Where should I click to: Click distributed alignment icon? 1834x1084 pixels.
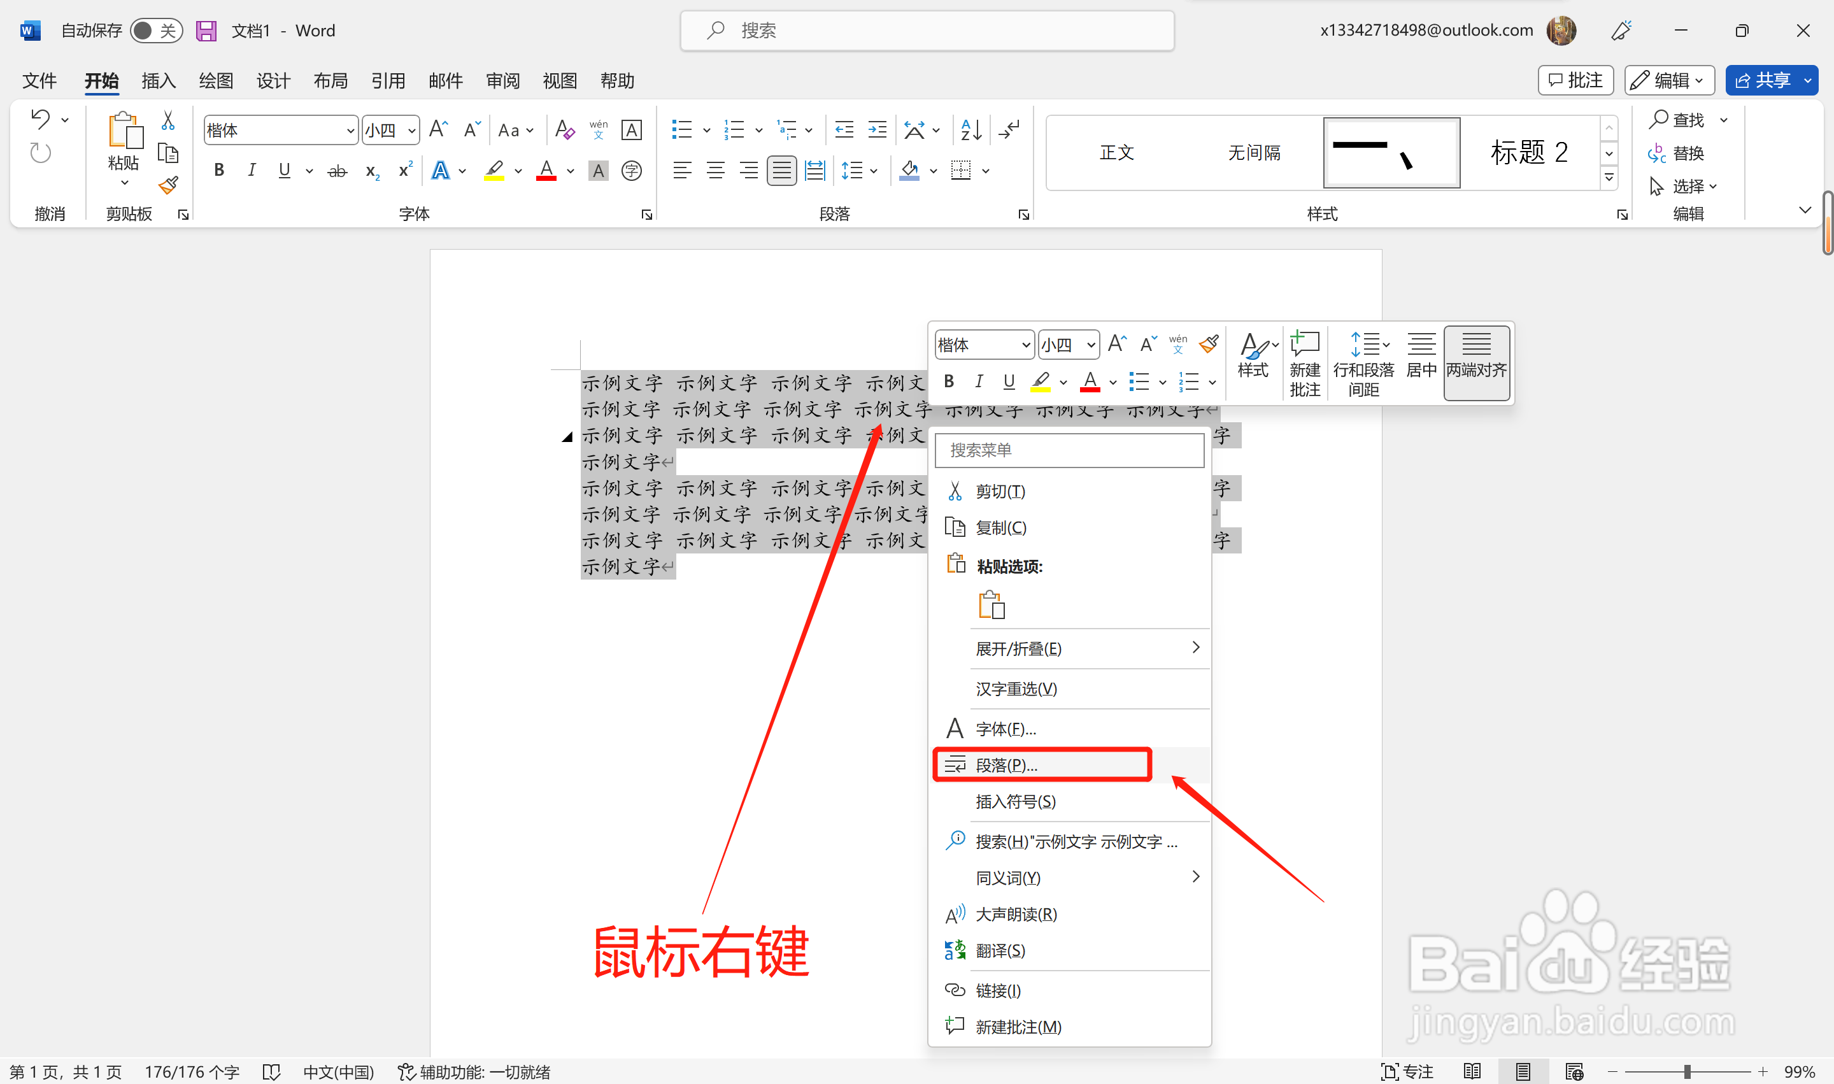point(814,171)
